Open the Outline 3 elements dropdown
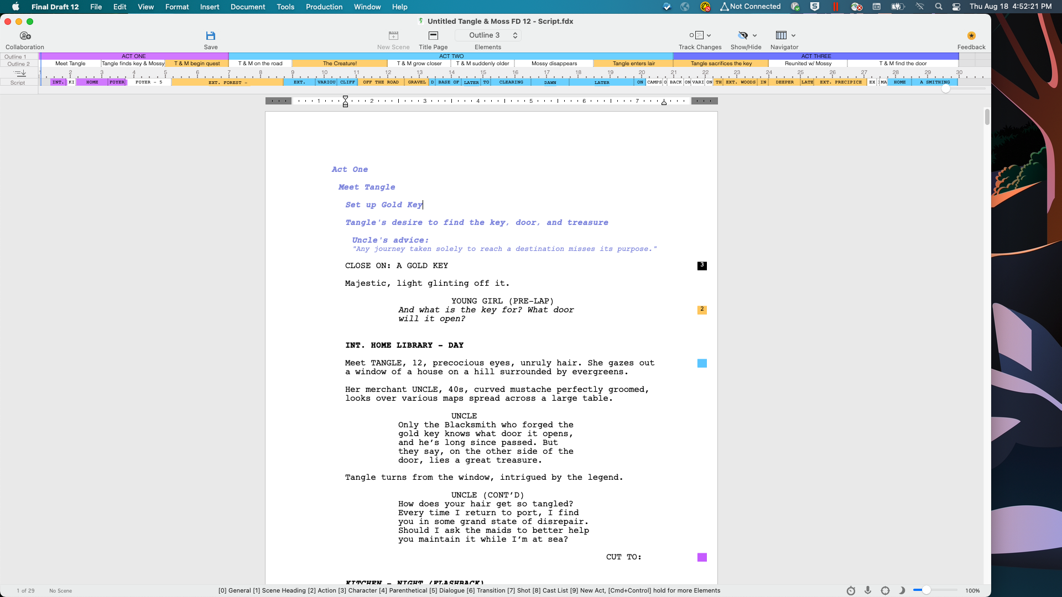 (x=488, y=35)
